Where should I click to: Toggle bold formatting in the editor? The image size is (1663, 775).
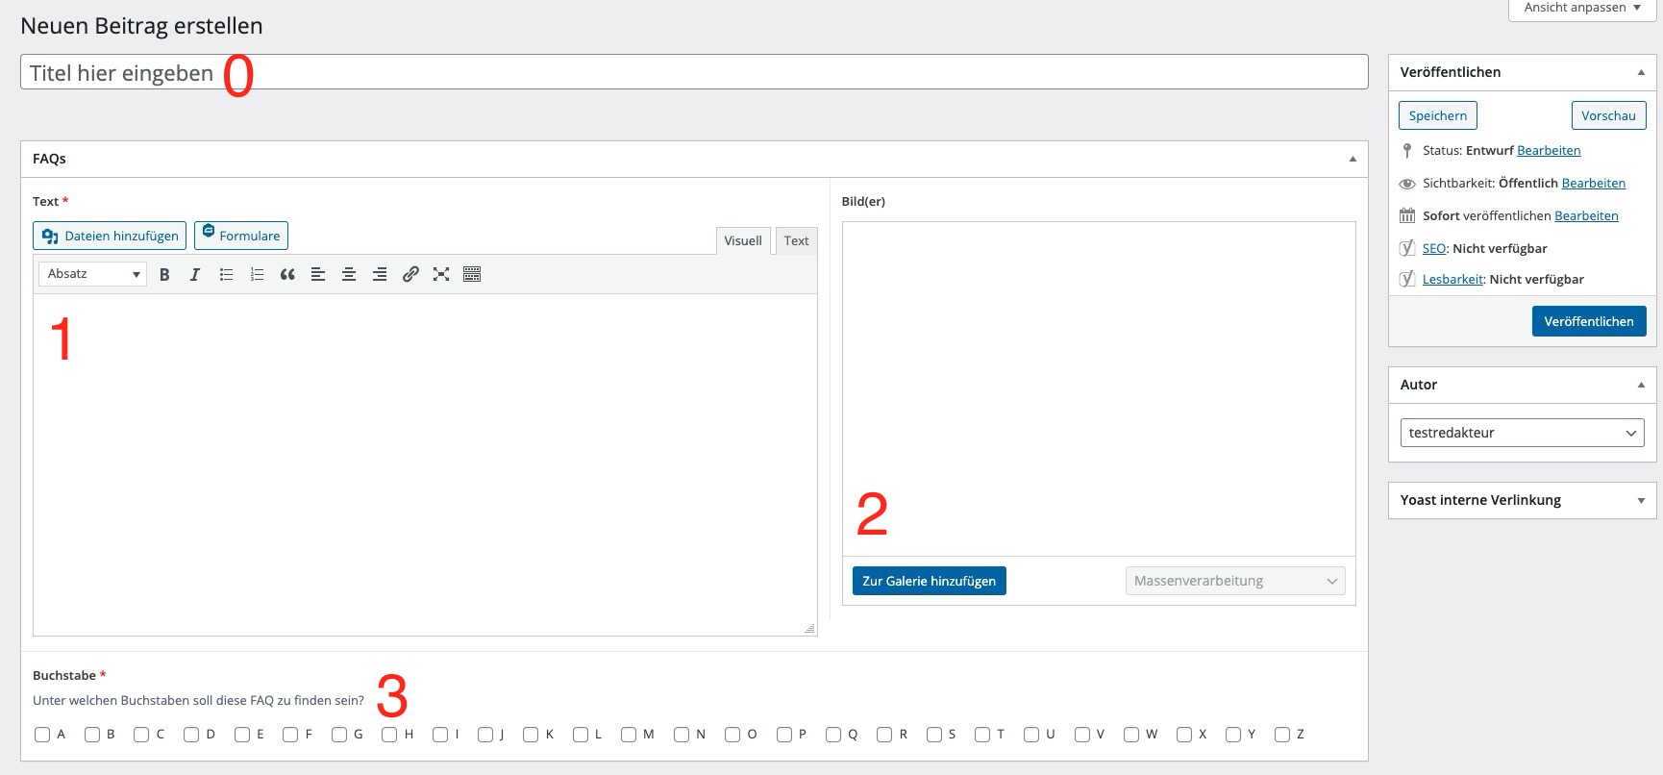pos(164,274)
